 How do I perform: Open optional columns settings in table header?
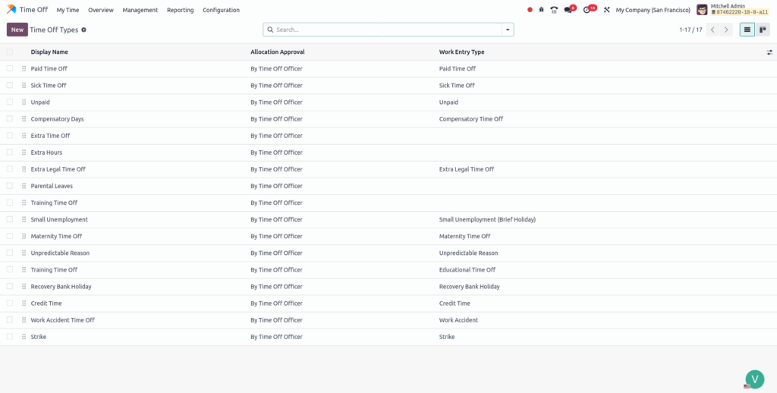coord(769,52)
